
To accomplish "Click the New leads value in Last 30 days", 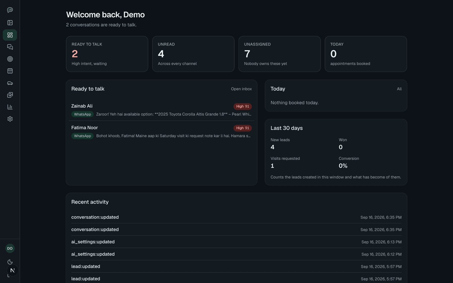I will point(272,147).
